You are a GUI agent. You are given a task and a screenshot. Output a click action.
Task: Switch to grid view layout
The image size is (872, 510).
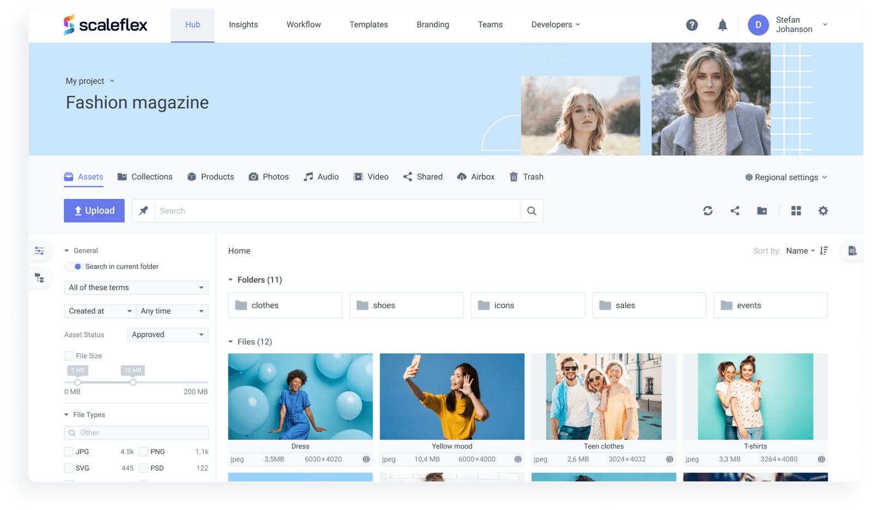(796, 211)
